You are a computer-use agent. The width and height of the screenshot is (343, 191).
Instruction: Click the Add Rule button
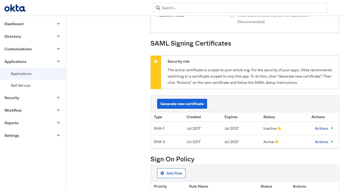pos(171,173)
